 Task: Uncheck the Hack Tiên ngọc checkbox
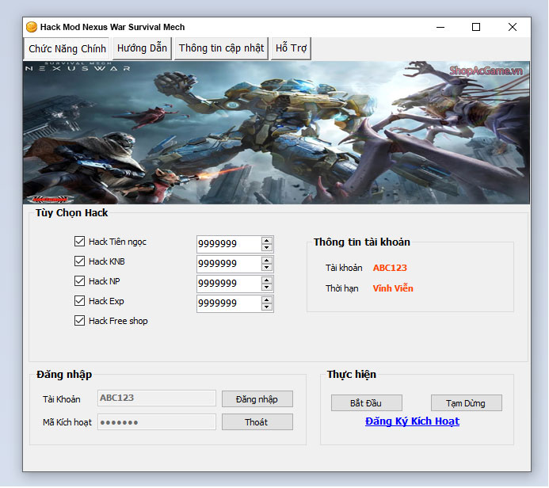[79, 241]
